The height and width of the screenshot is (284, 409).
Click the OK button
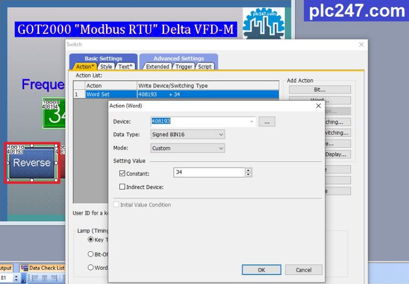262,270
